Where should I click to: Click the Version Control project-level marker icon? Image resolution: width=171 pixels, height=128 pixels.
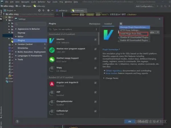45,44
